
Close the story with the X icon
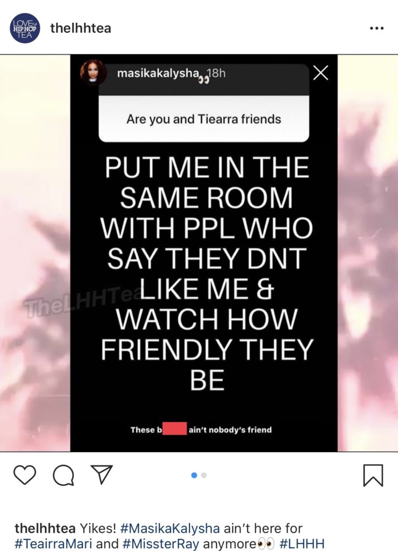(321, 73)
